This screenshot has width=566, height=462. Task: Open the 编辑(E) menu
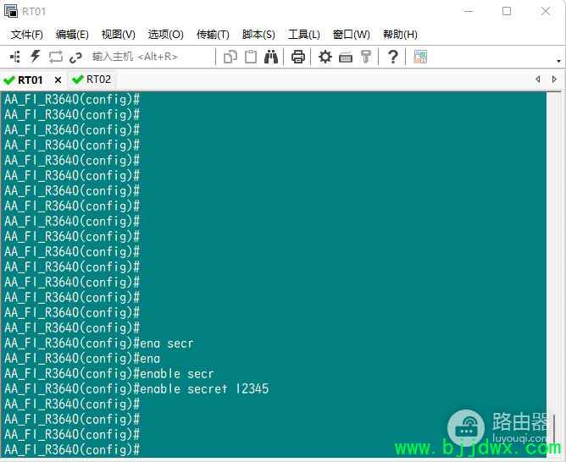72,35
